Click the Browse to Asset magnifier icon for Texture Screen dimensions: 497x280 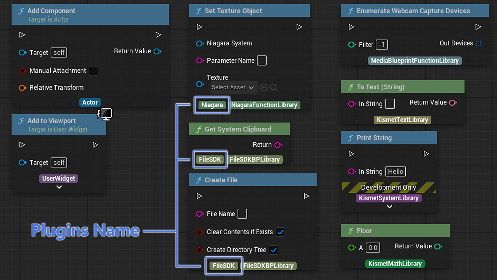click(274, 88)
